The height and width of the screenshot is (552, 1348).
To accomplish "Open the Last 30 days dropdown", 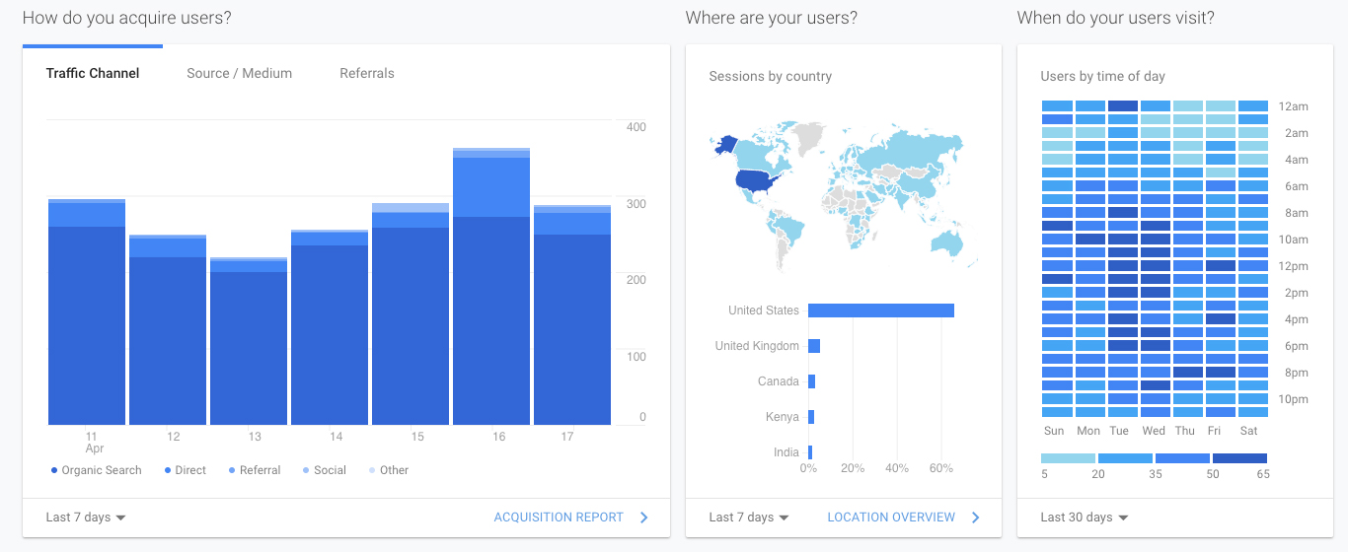I will [1084, 517].
